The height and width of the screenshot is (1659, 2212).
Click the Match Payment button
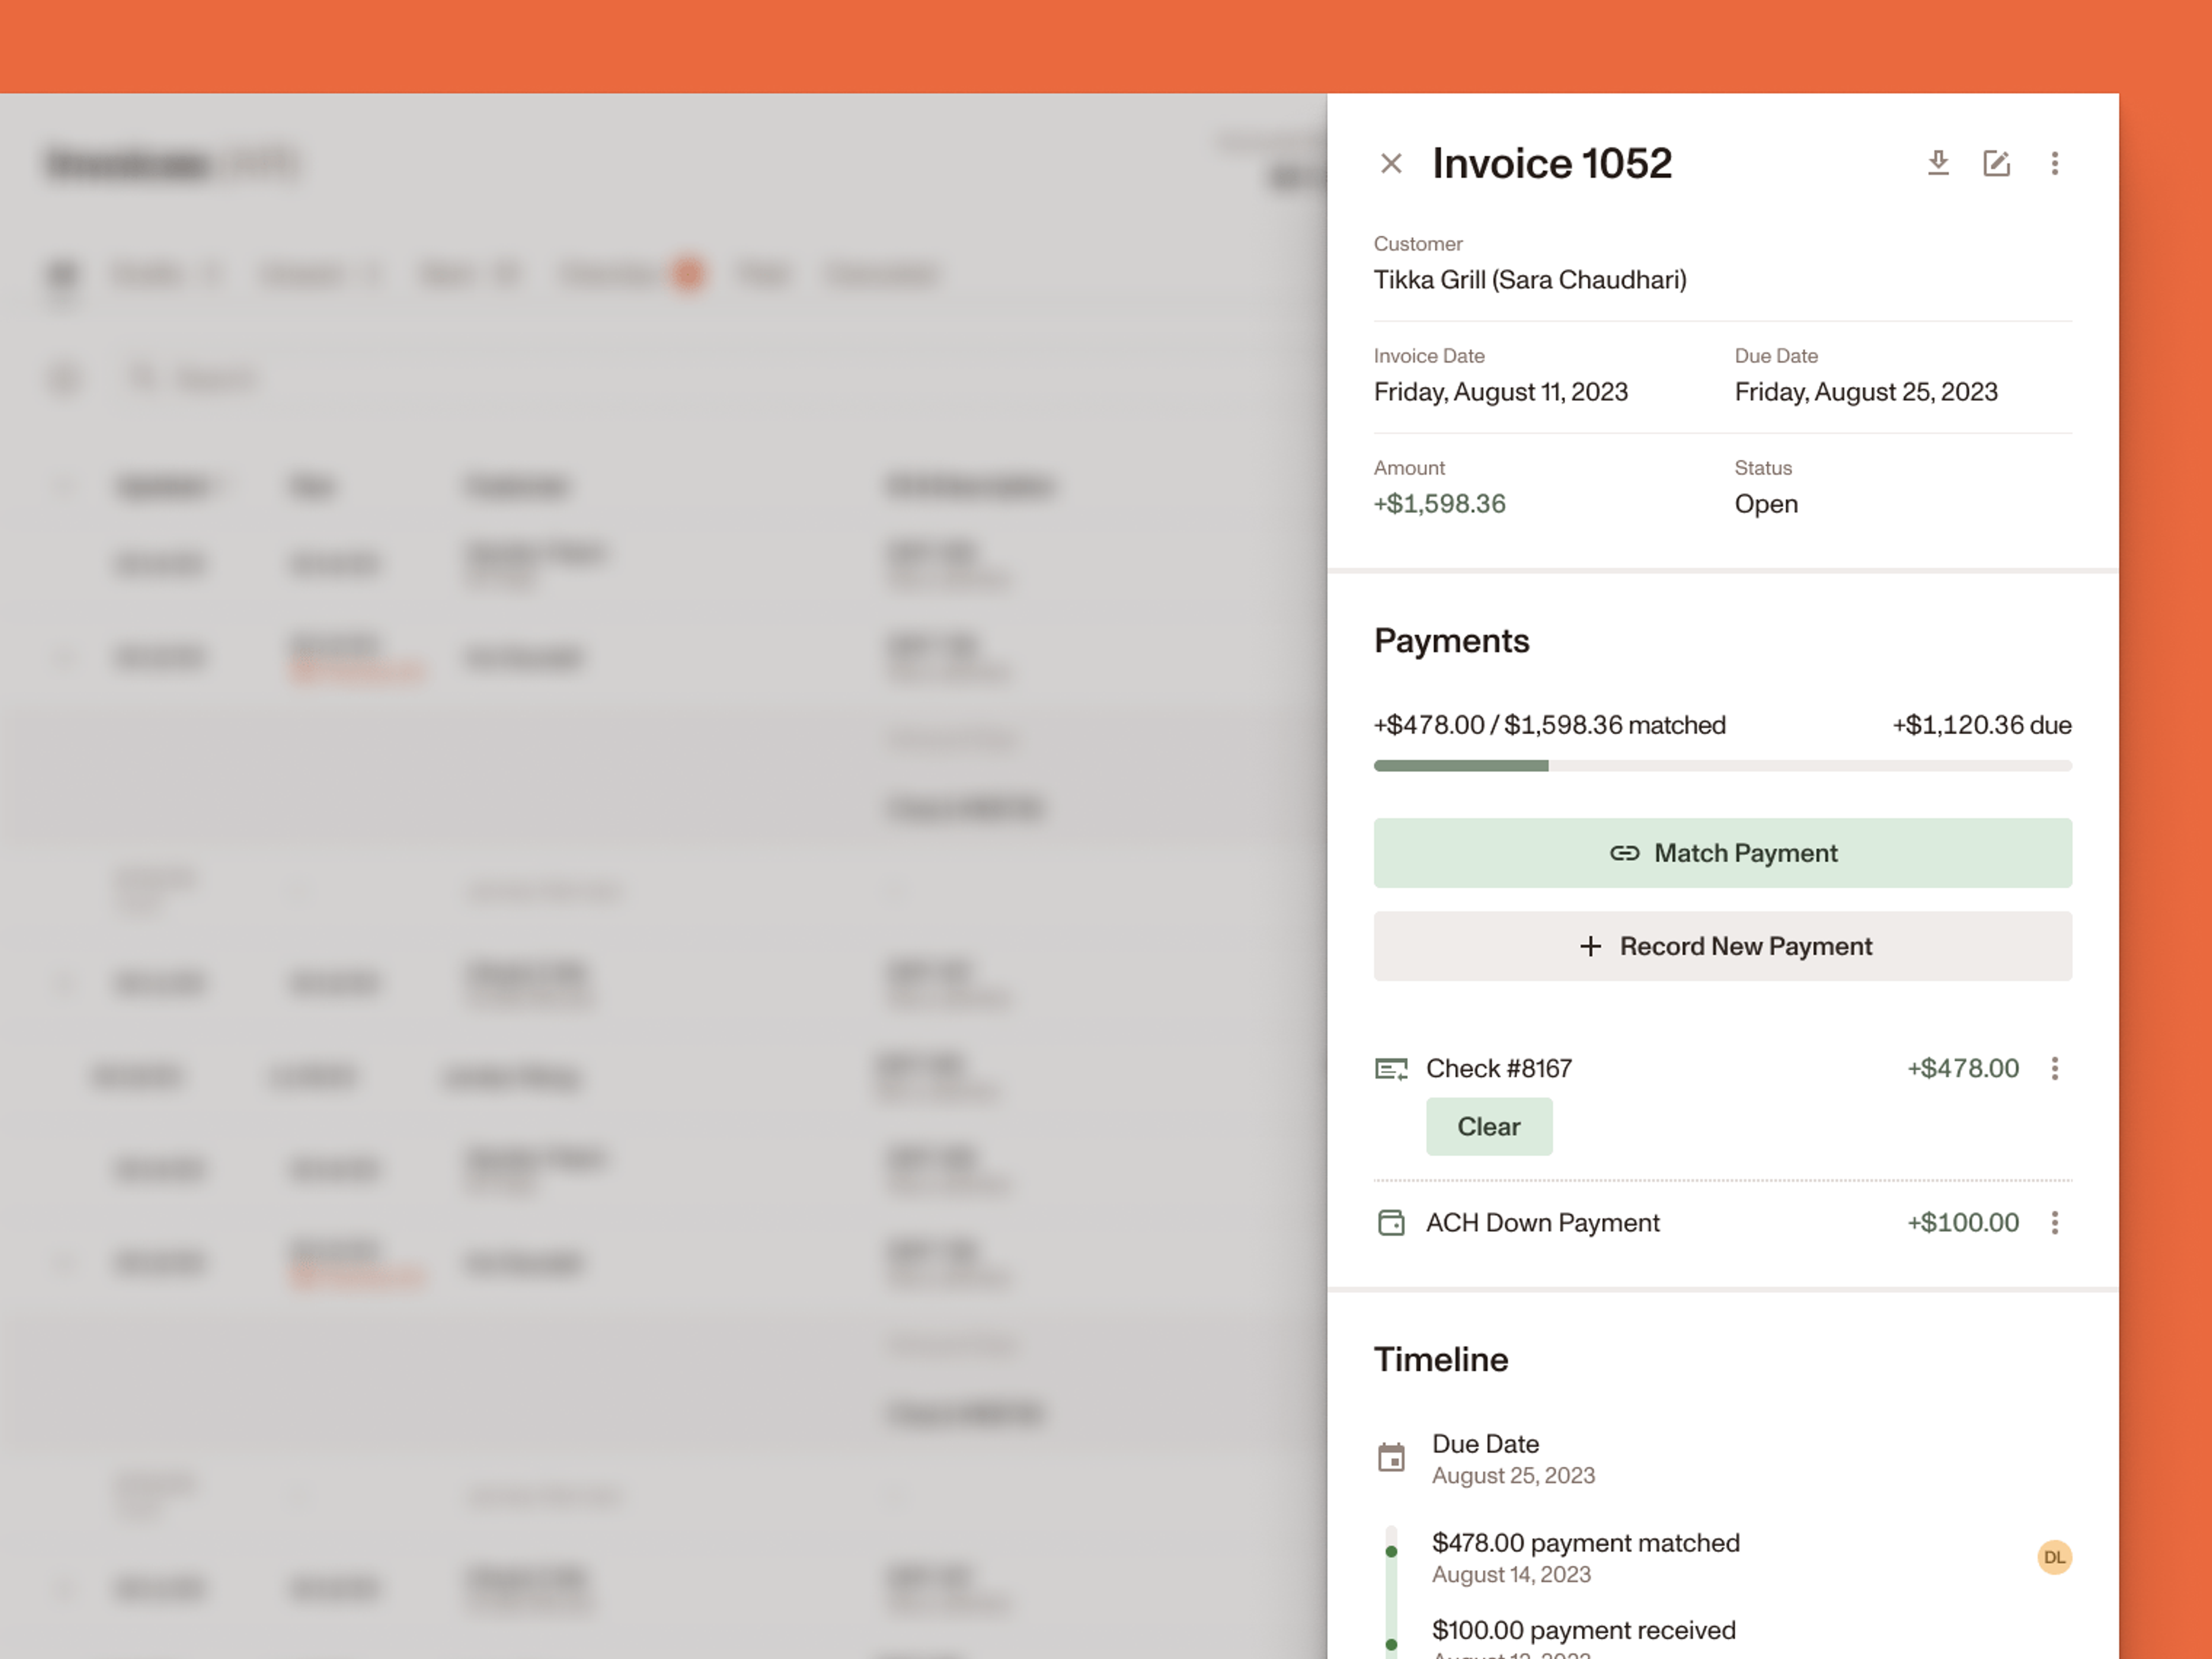point(1722,853)
